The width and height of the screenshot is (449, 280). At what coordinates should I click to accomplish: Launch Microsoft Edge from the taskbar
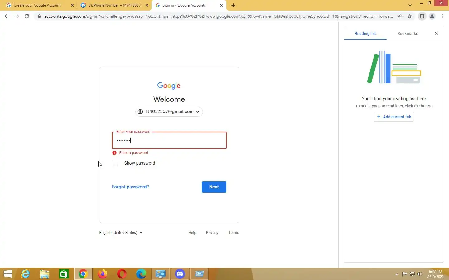tap(141, 274)
